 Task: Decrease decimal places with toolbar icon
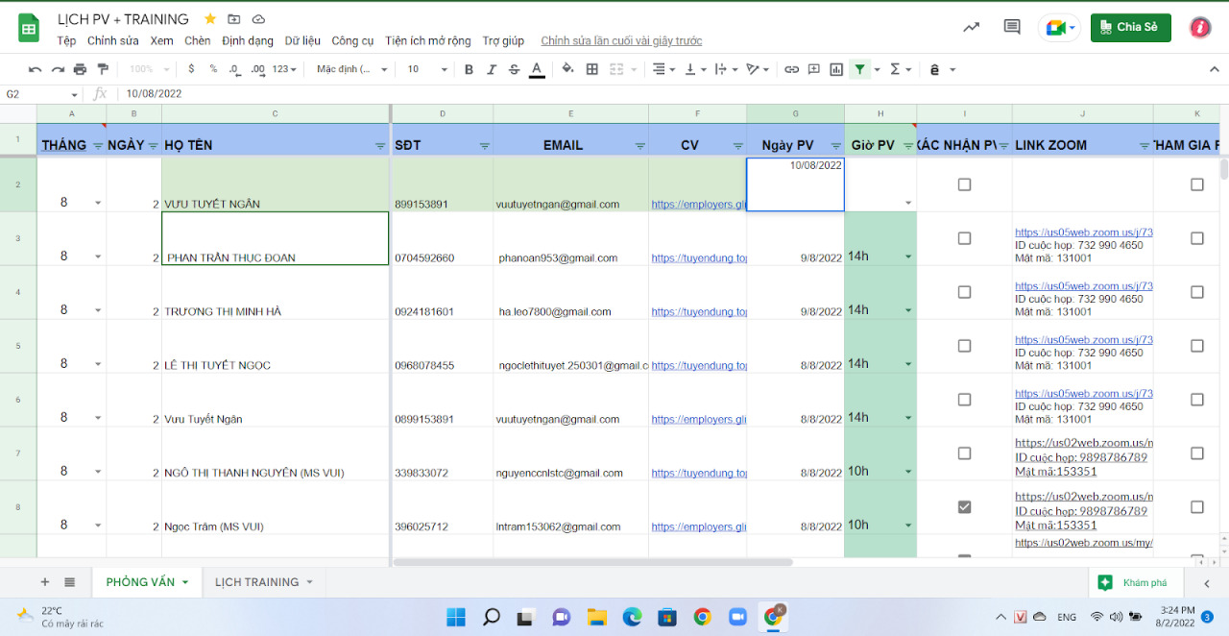[235, 69]
